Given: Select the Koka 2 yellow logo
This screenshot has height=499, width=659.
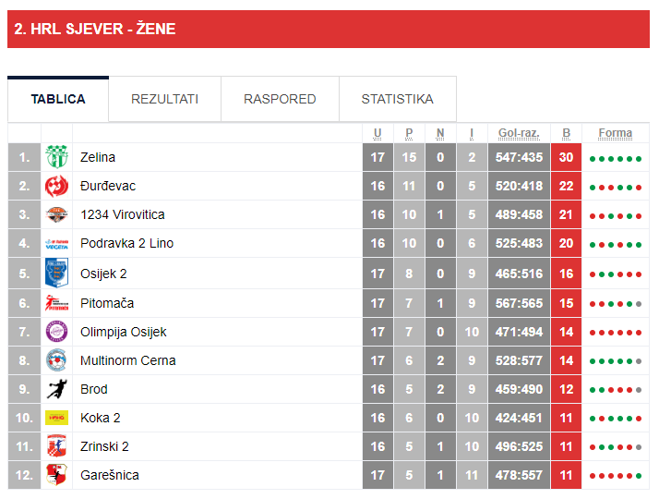Looking at the screenshot, I should [56, 418].
